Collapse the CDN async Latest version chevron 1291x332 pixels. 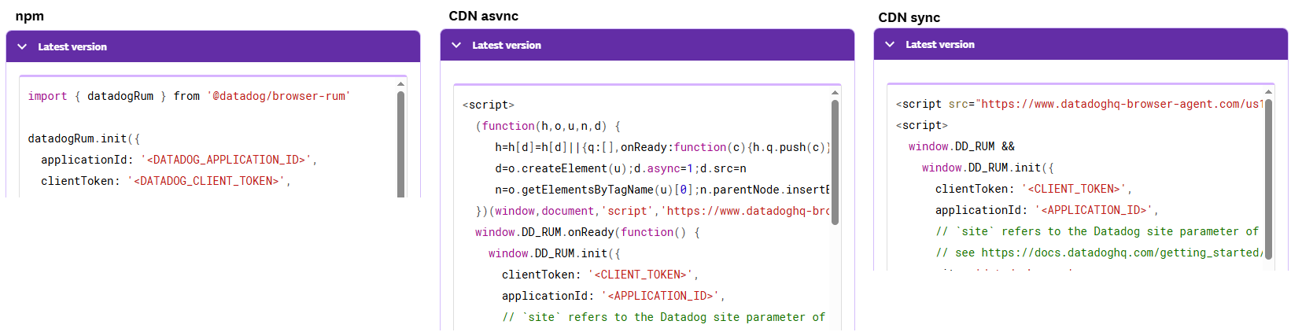tap(456, 46)
